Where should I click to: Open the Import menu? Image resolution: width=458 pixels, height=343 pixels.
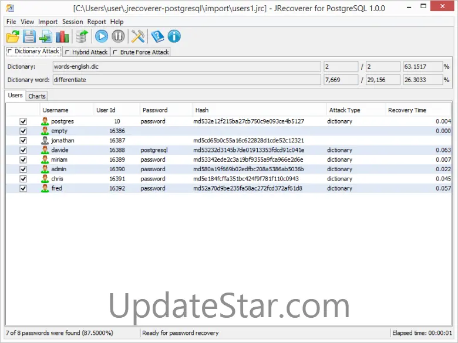(48, 22)
